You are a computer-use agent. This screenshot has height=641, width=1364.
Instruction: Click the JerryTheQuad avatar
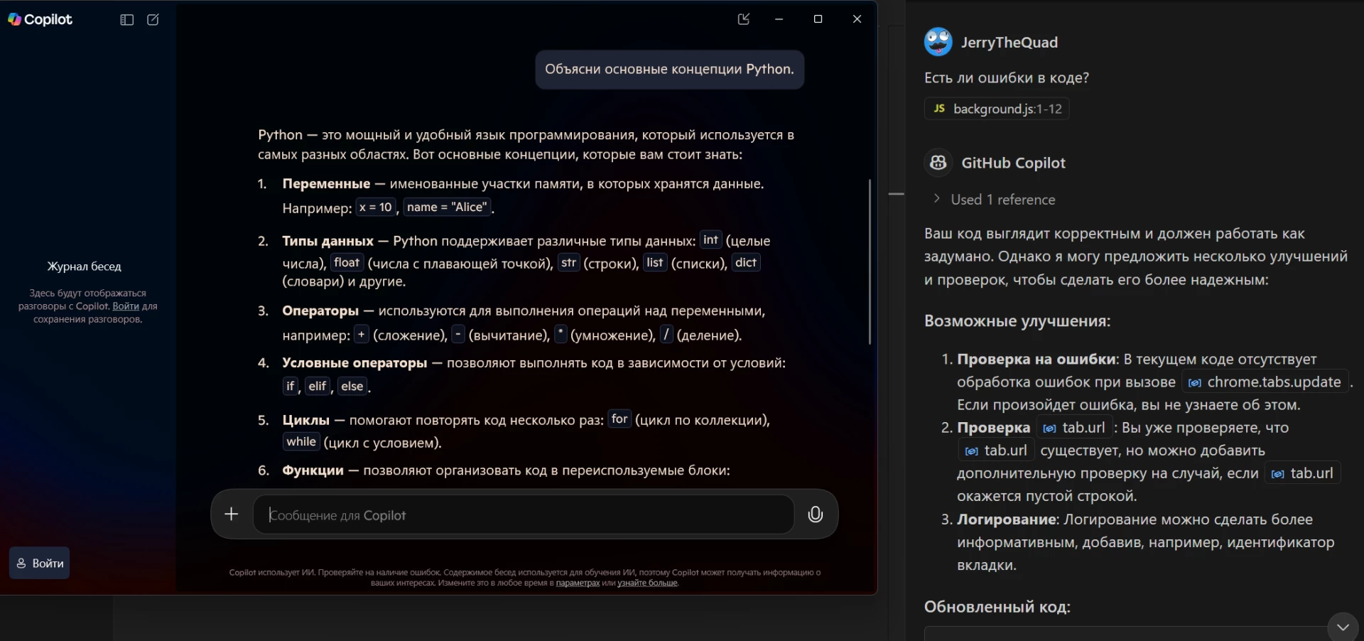point(938,42)
